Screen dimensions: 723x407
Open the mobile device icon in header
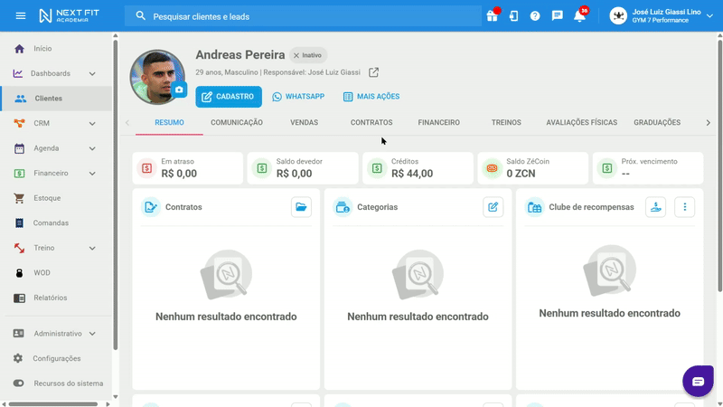(513, 16)
